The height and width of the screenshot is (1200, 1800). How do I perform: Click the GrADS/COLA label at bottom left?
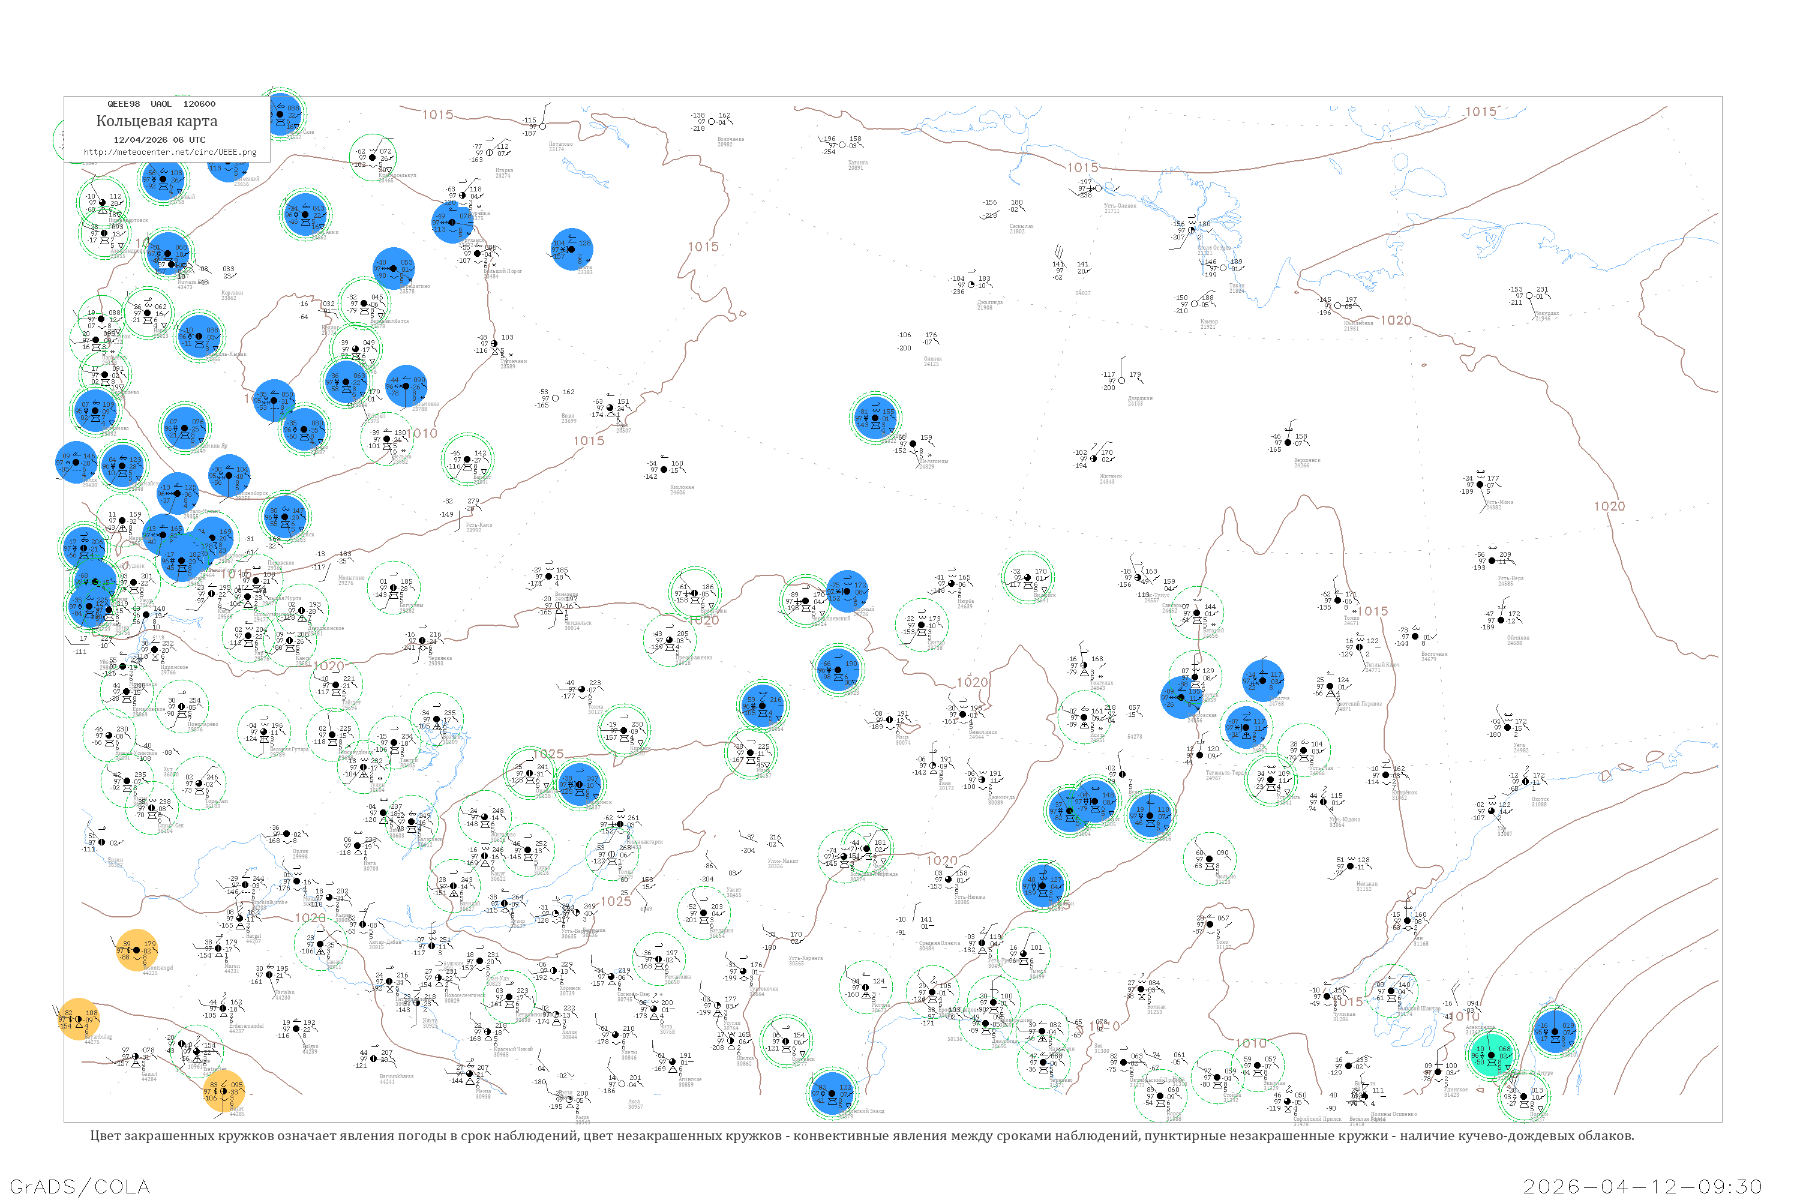pos(80,1186)
